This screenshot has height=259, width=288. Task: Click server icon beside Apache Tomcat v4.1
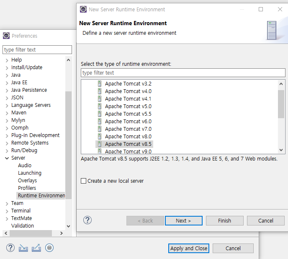pyautogui.click(x=100, y=99)
